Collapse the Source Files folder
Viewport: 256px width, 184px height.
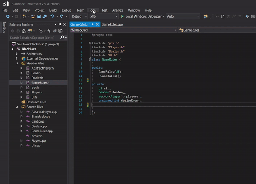[x=17, y=107]
